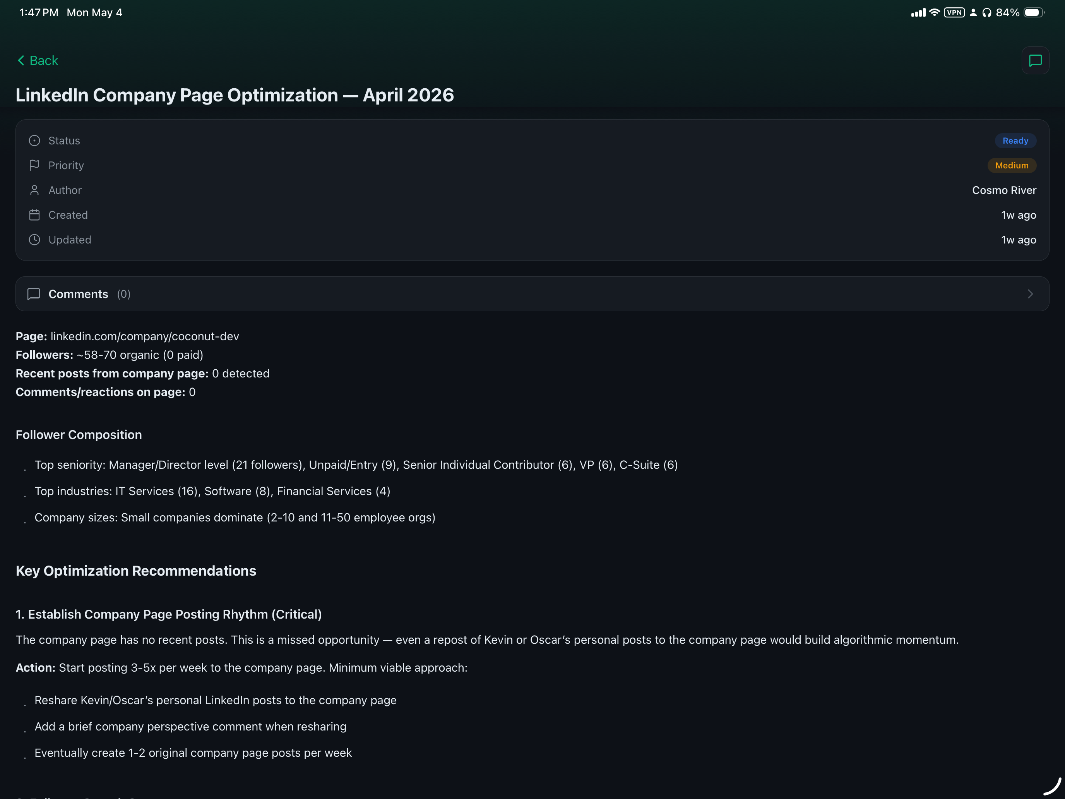
Task: Tap the 1:47 PM clock in status bar
Action: point(39,12)
